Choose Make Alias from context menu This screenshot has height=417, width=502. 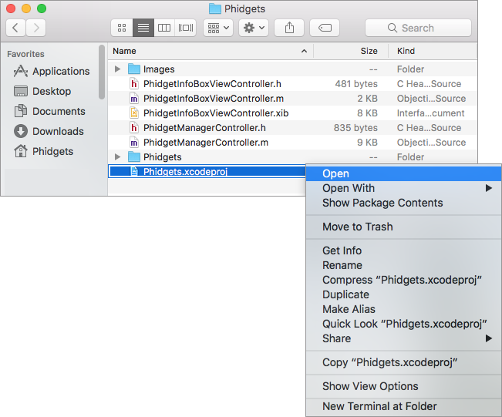404,309
